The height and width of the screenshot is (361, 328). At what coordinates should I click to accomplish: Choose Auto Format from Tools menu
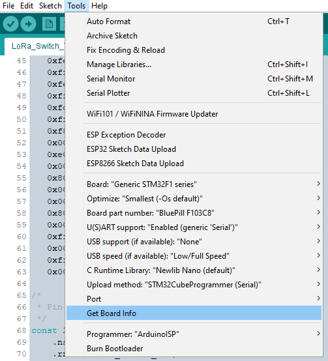tap(194, 22)
